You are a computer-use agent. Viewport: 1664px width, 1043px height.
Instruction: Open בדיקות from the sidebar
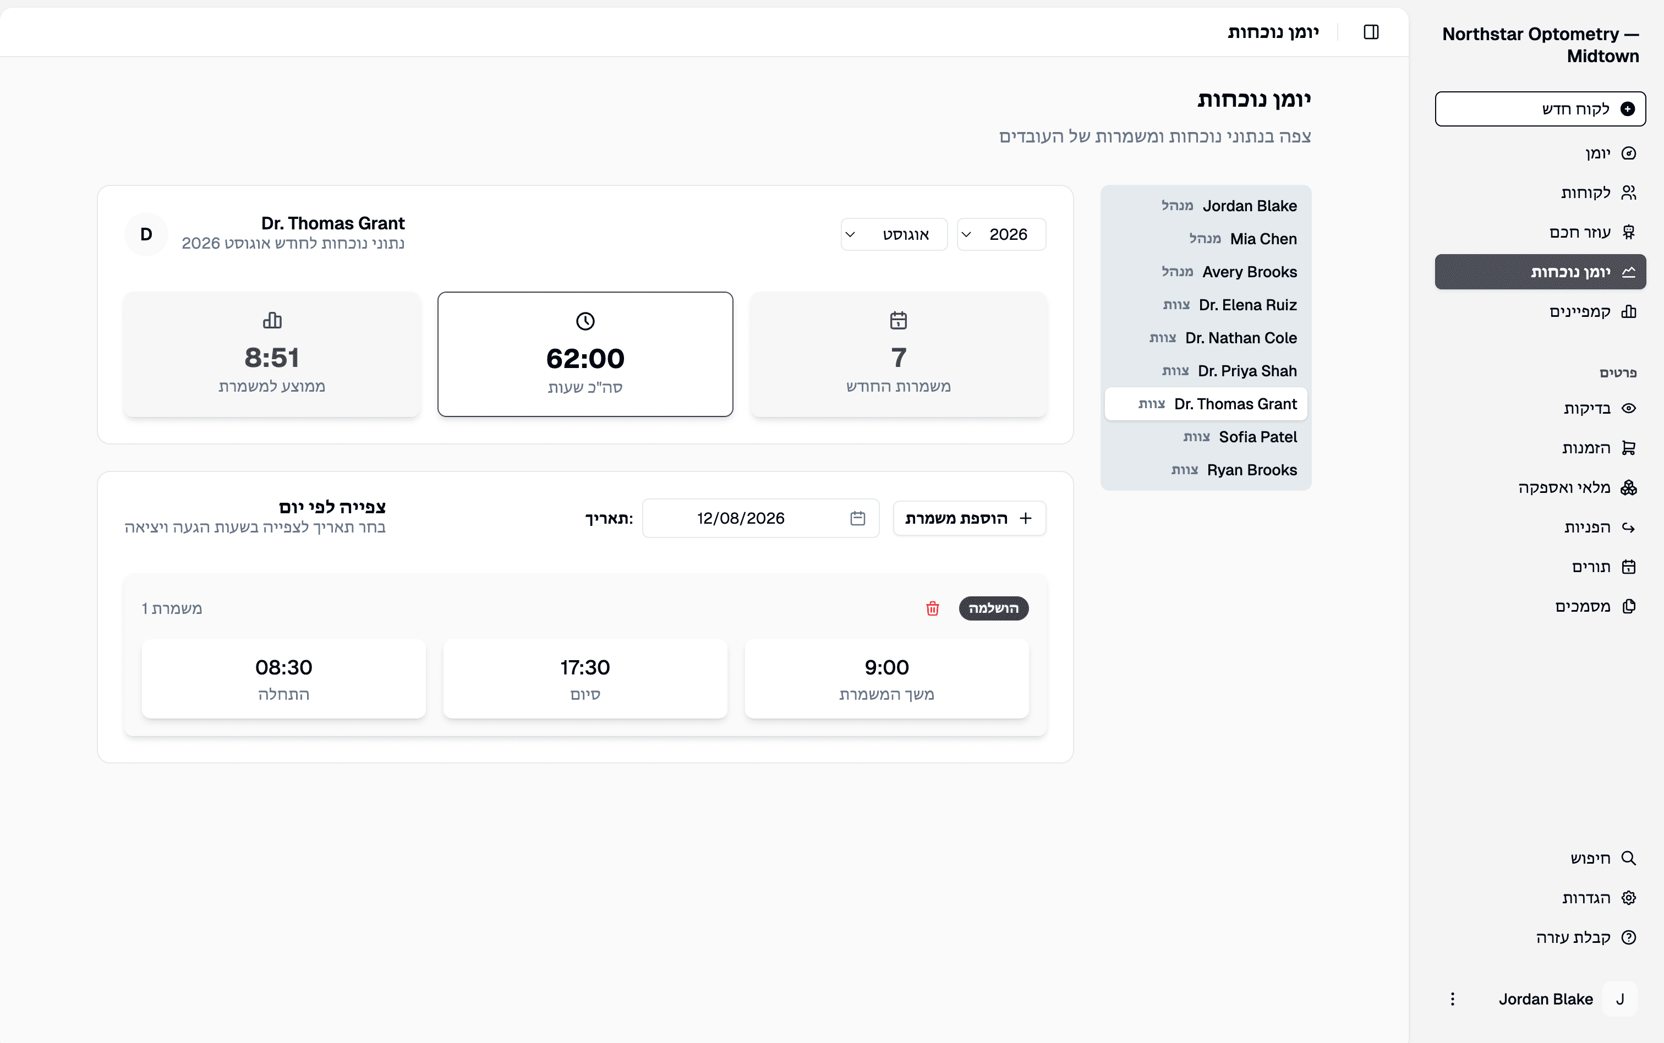point(1541,408)
